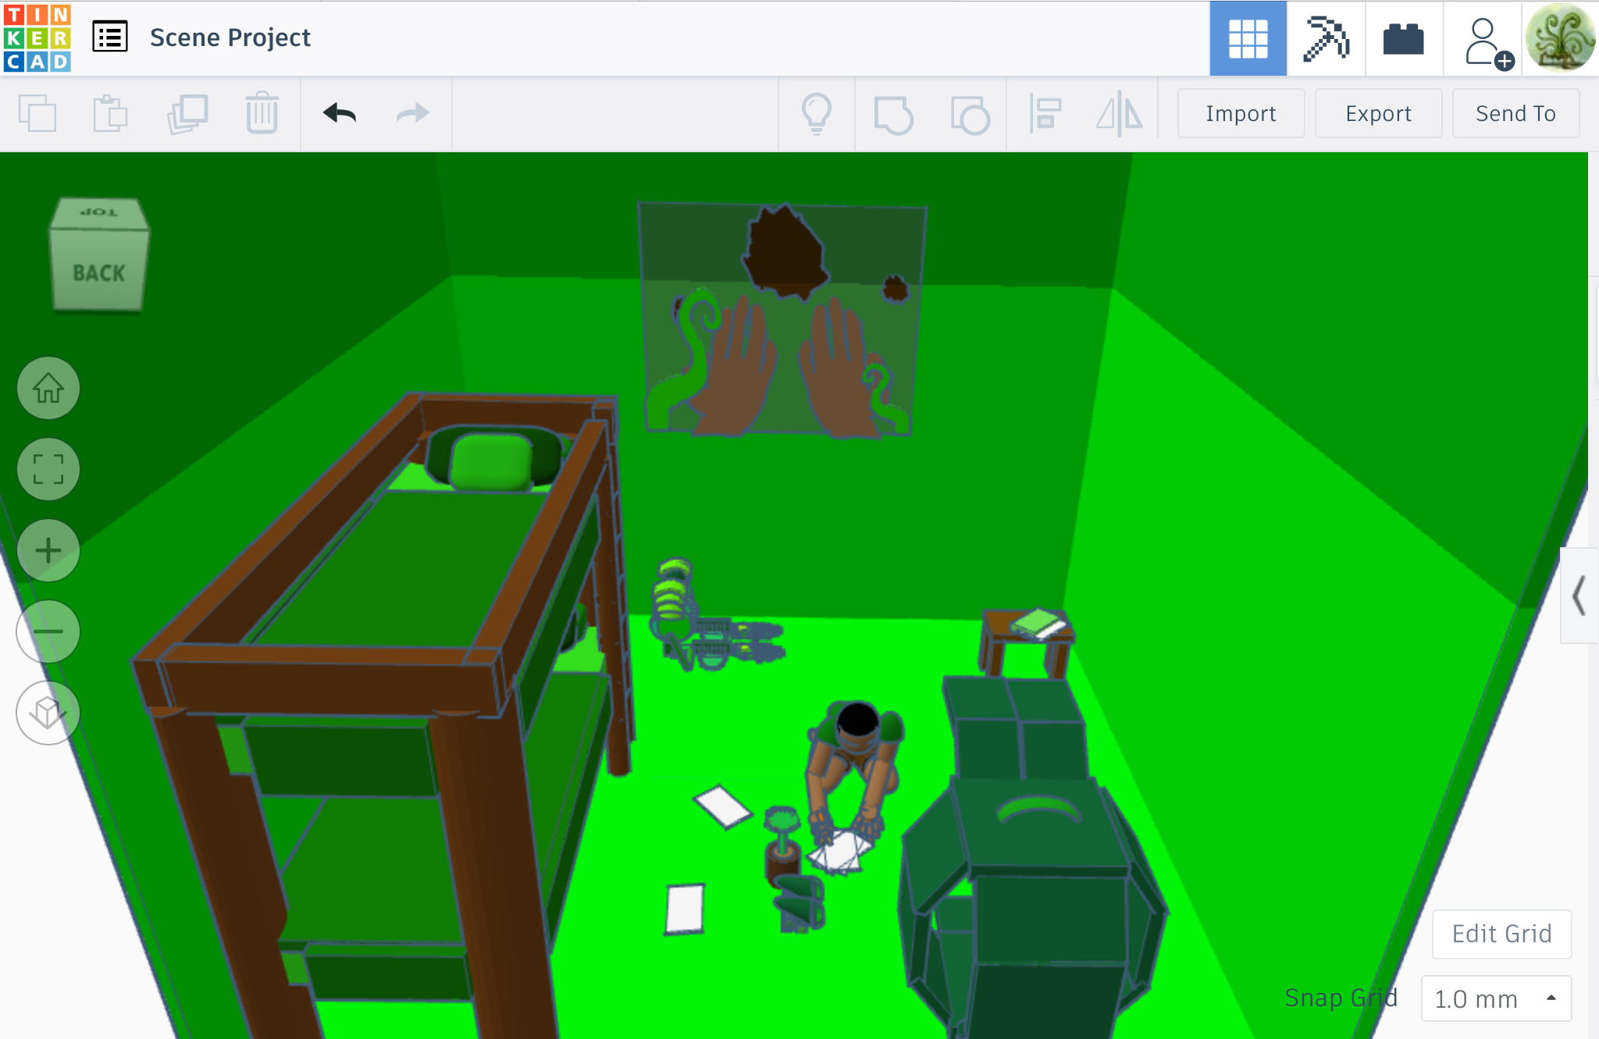
Task: Click the Mirror flip icon
Action: click(1120, 114)
